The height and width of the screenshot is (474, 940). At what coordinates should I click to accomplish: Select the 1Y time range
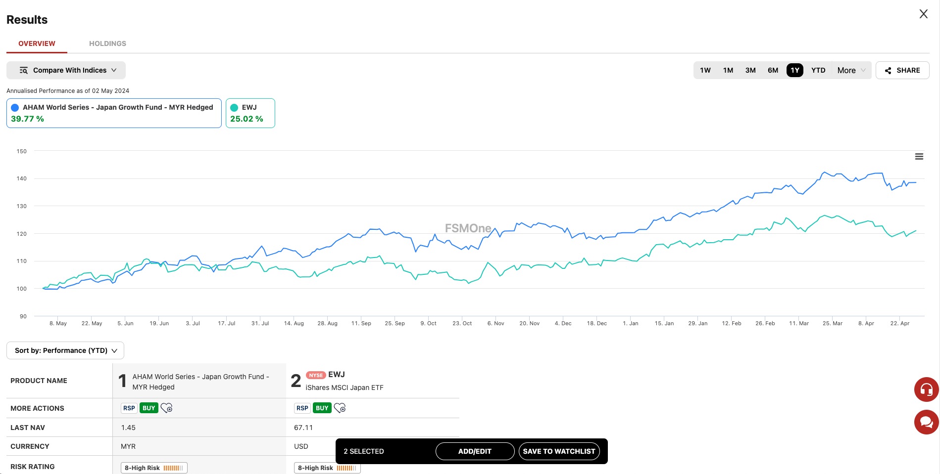pyautogui.click(x=795, y=70)
